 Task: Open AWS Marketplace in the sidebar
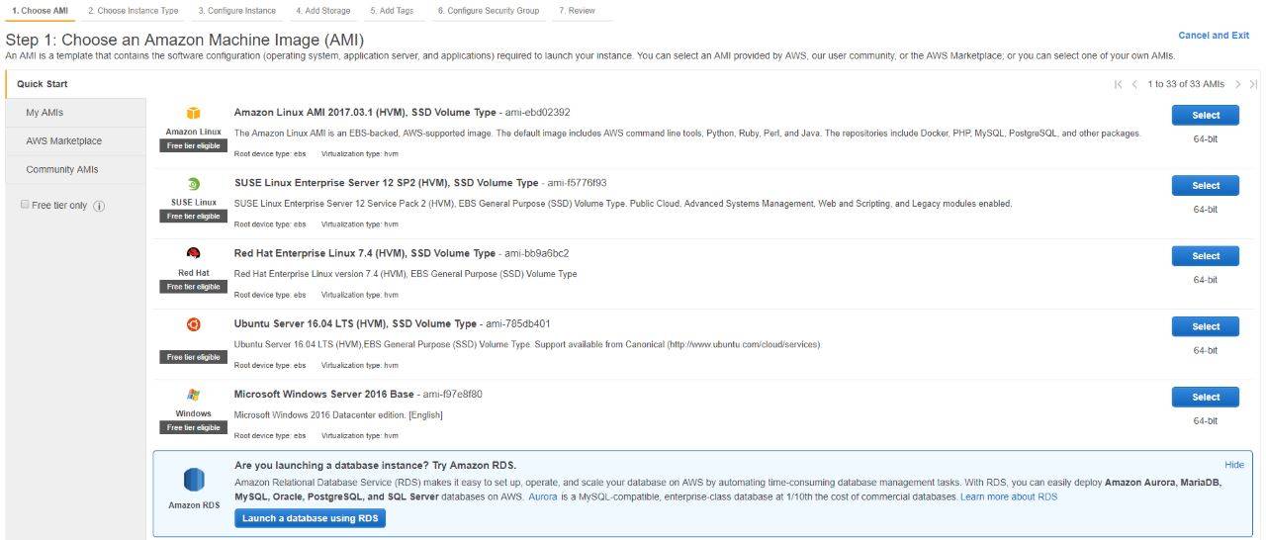pyautogui.click(x=75, y=140)
